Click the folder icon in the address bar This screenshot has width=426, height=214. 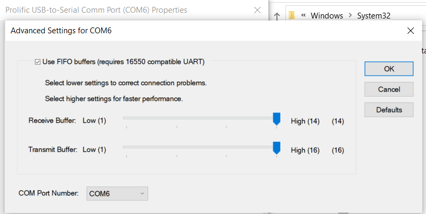[292, 15]
